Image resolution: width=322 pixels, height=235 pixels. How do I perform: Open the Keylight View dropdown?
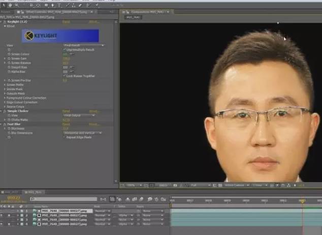84,45
